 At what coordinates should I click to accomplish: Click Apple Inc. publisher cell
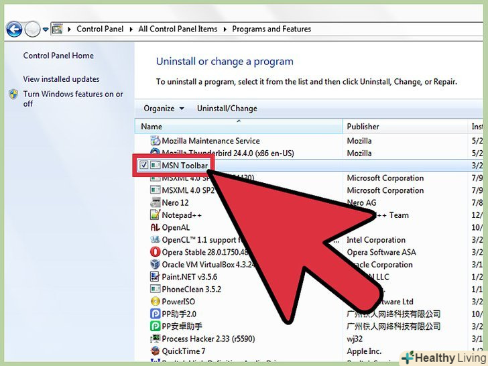[364, 351]
